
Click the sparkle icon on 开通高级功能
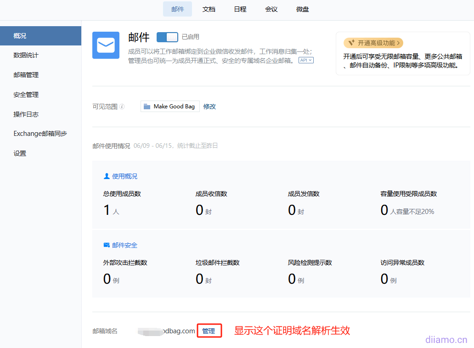(x=351, y=43)
